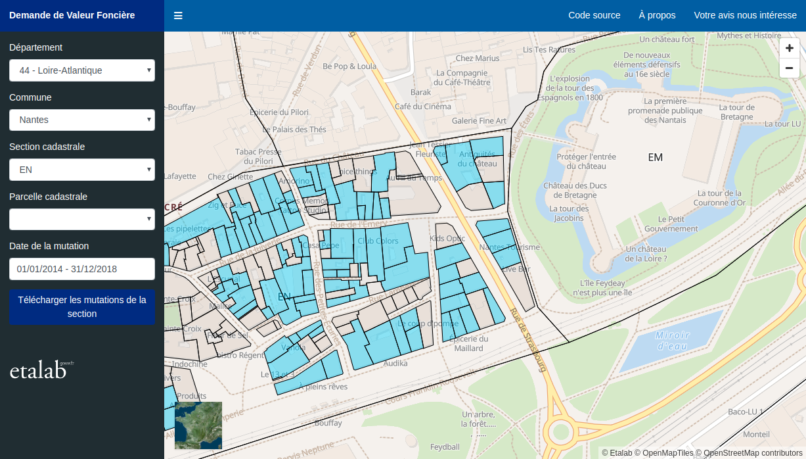Zoom out on the map
The height and width of the screenshot is (459, 806).
tap(789, 68)
